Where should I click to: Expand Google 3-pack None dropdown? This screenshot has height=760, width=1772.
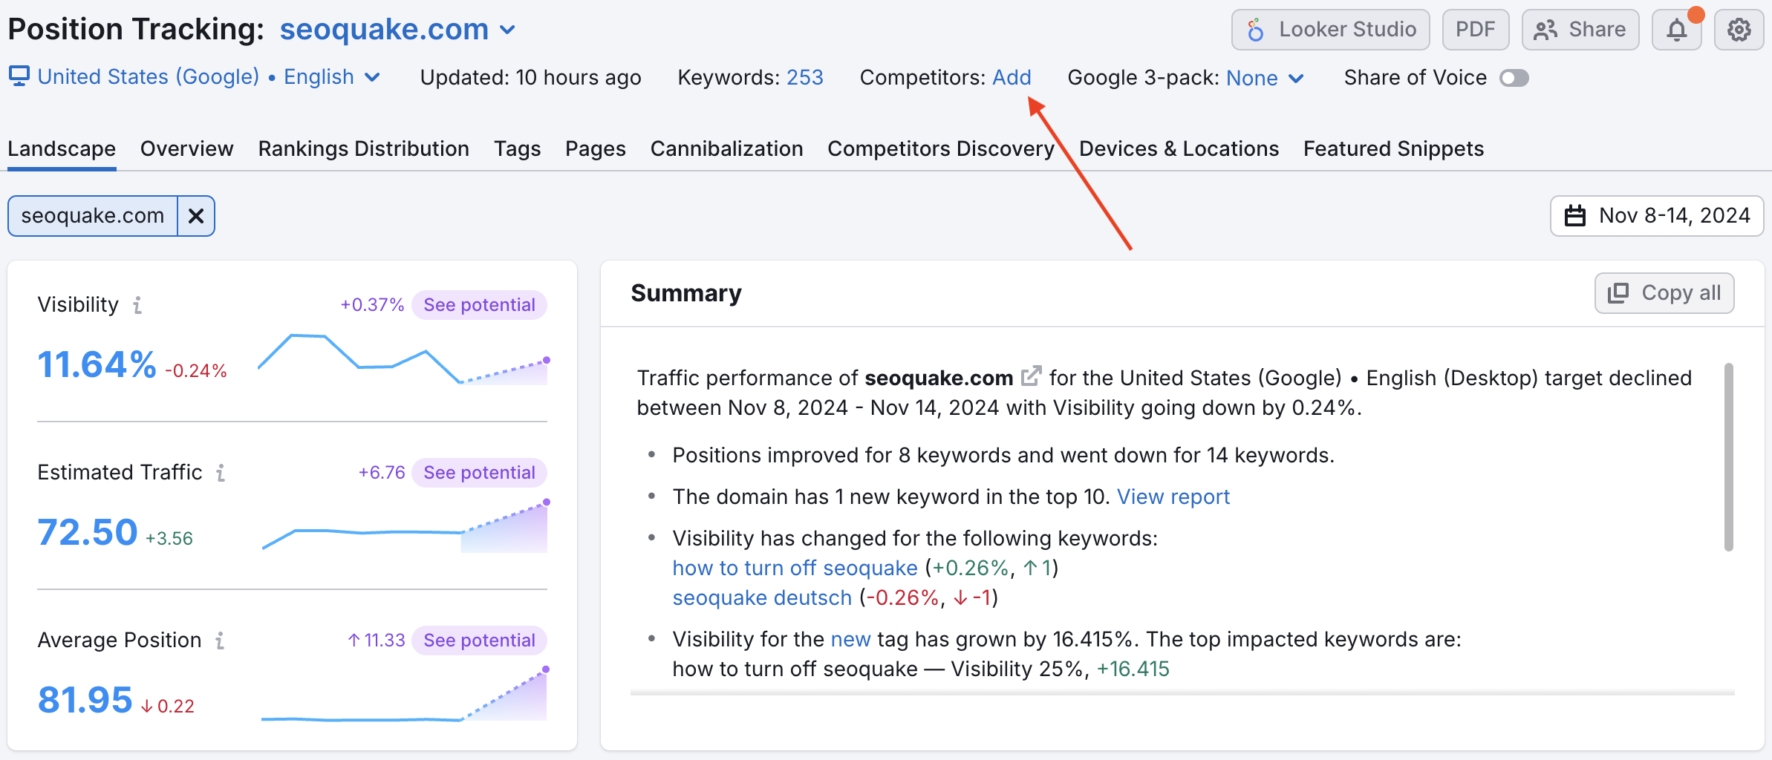(1265, 78)
